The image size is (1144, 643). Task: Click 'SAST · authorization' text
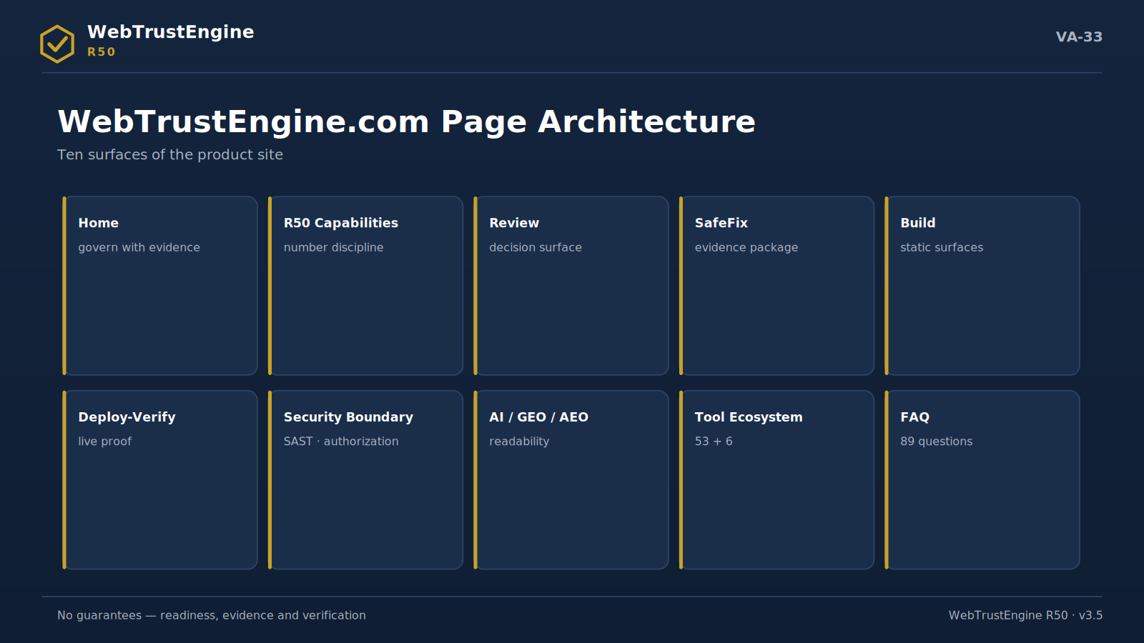coord(341,442)
